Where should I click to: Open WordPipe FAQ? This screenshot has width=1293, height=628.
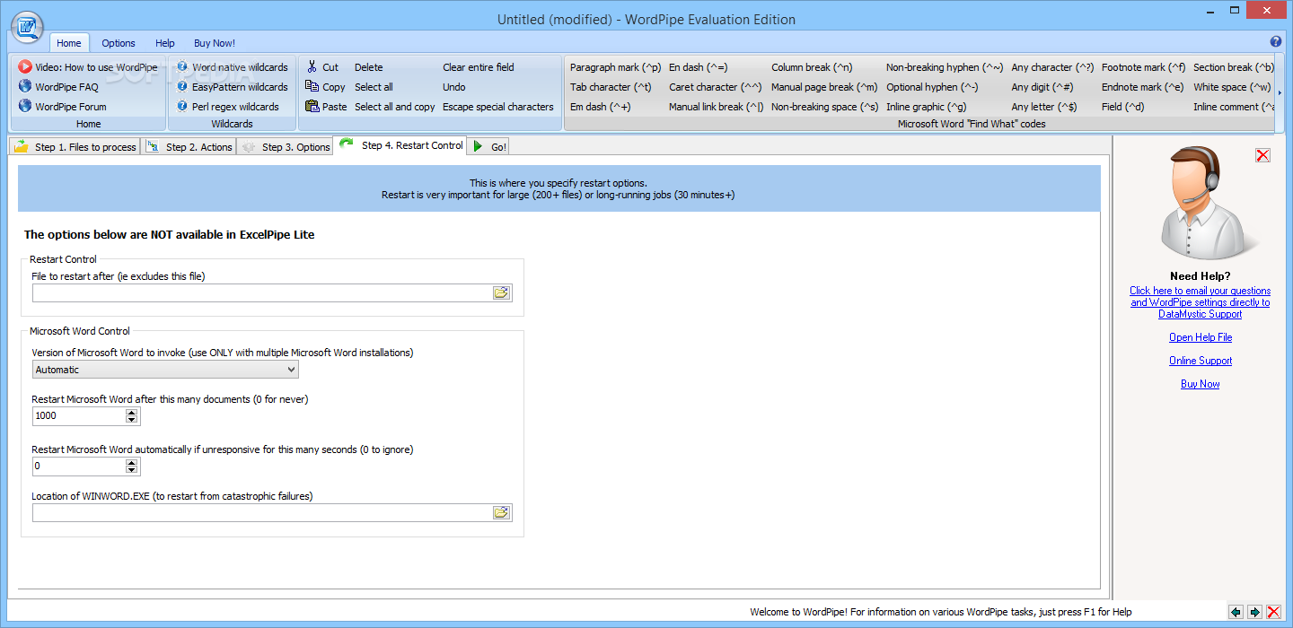[58, 87]
